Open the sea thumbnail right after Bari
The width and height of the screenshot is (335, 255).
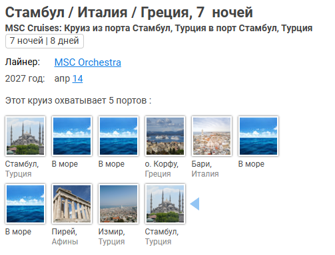tap(258, 136)
